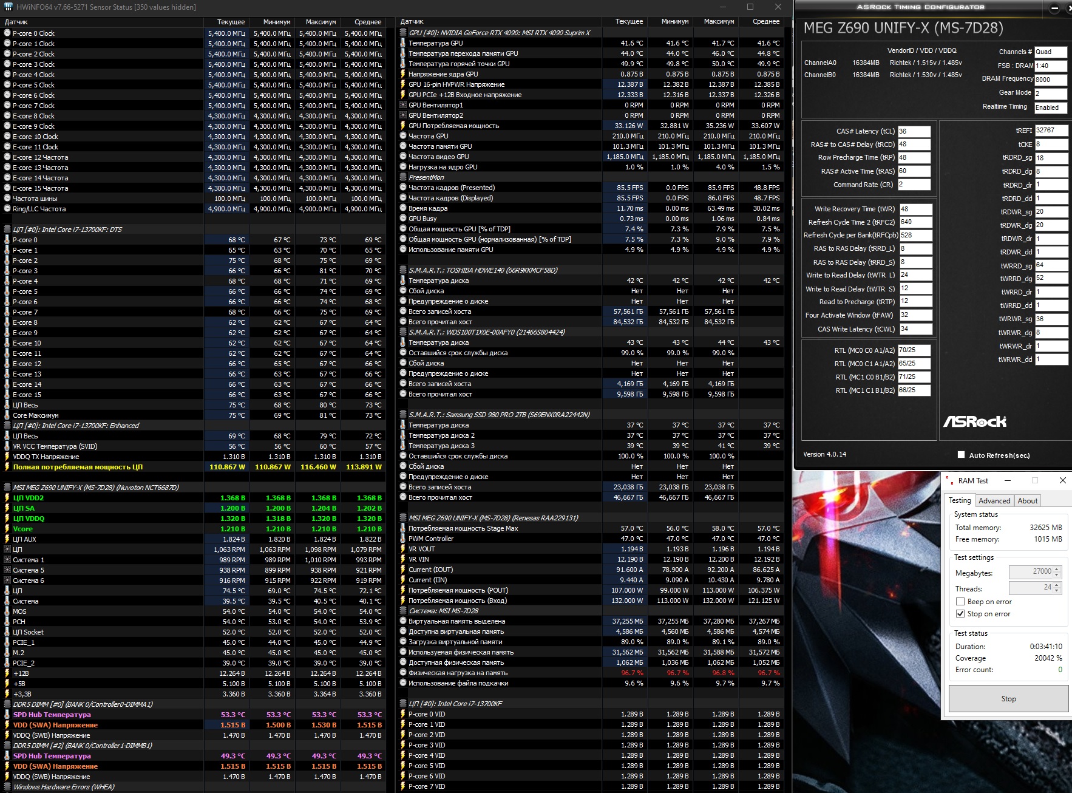Image resolution: width=1072 pixels, height=793 pixels.
Task: Click the lightning icon beside Полная потребляемая мощность ЦП
Action: [7, 467]
